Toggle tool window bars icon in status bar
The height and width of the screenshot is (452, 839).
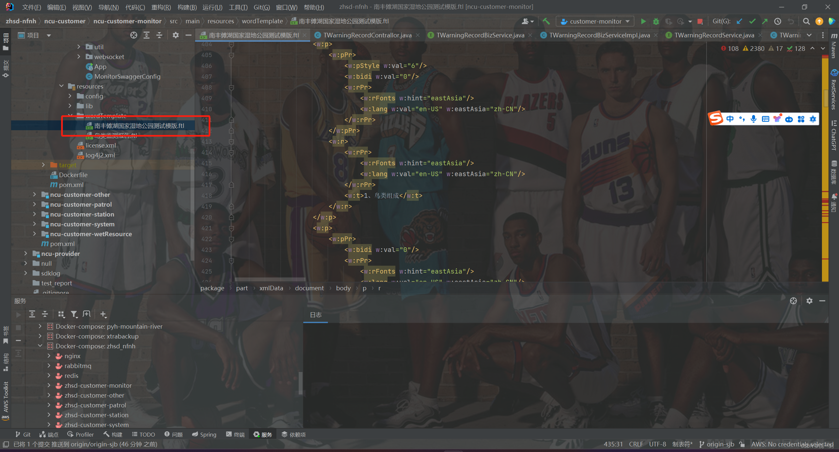click(6, 444)
